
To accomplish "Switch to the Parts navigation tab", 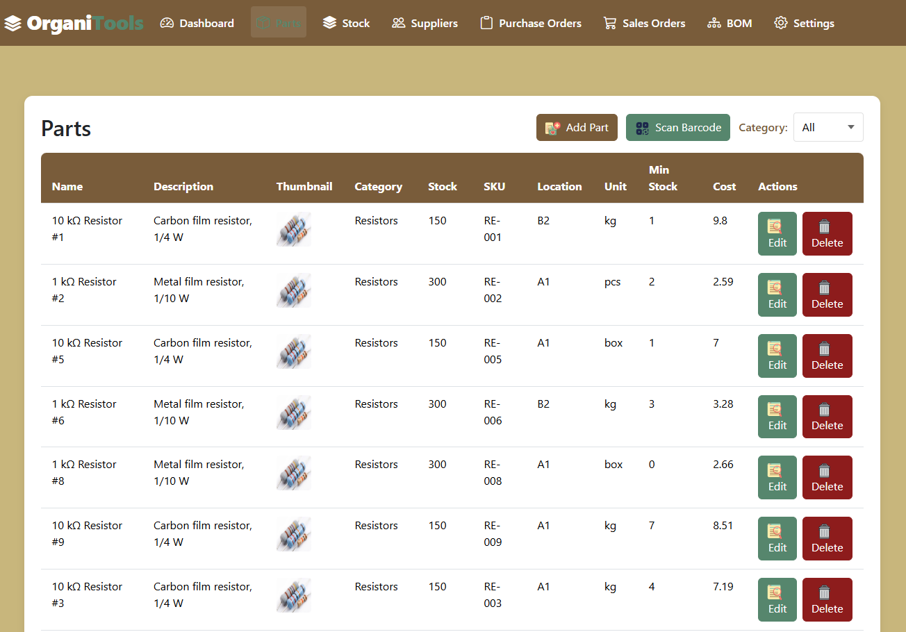I will click(x=279, y=23).
